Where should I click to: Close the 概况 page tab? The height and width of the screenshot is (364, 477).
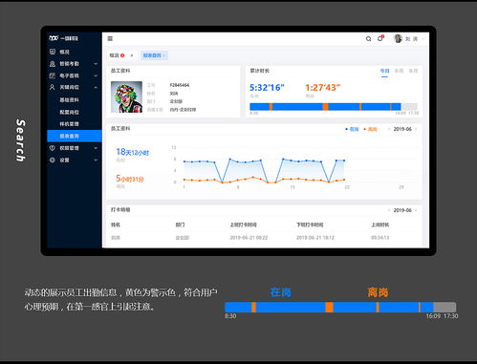tap(132, 55)
